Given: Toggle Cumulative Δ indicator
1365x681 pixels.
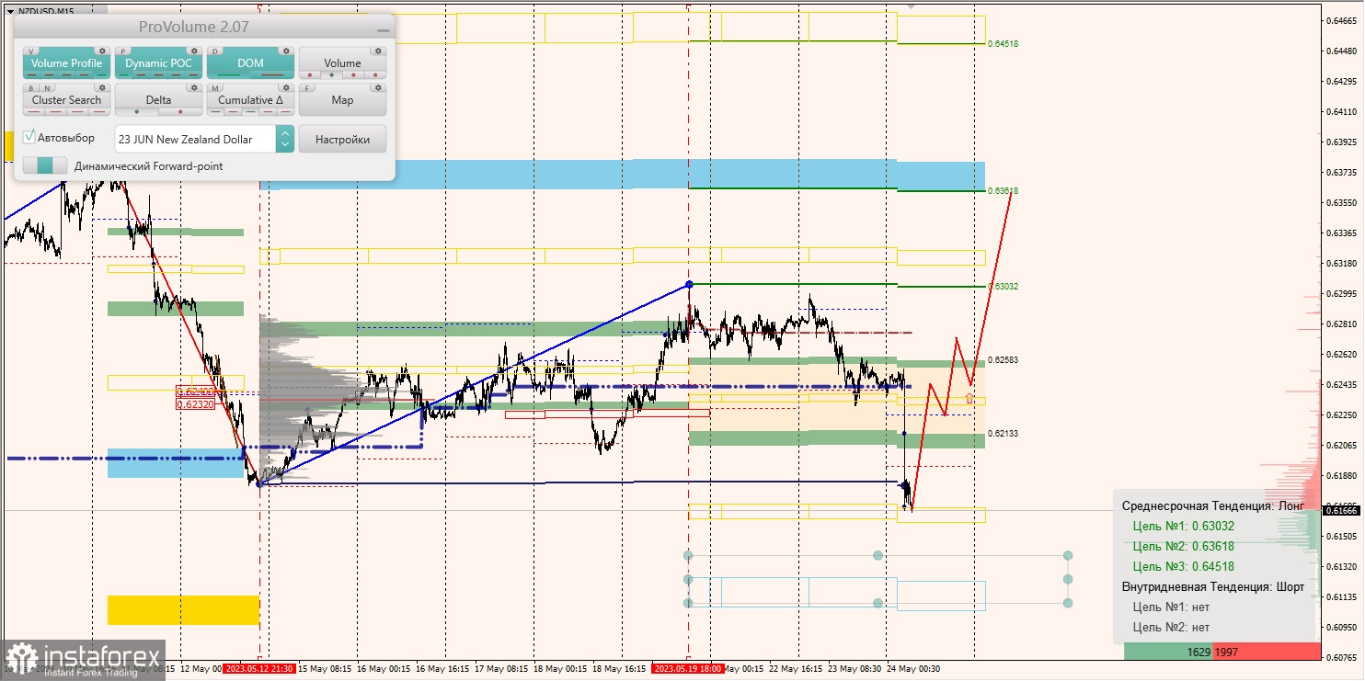Looking at the screenshot, I should point(250,99).
